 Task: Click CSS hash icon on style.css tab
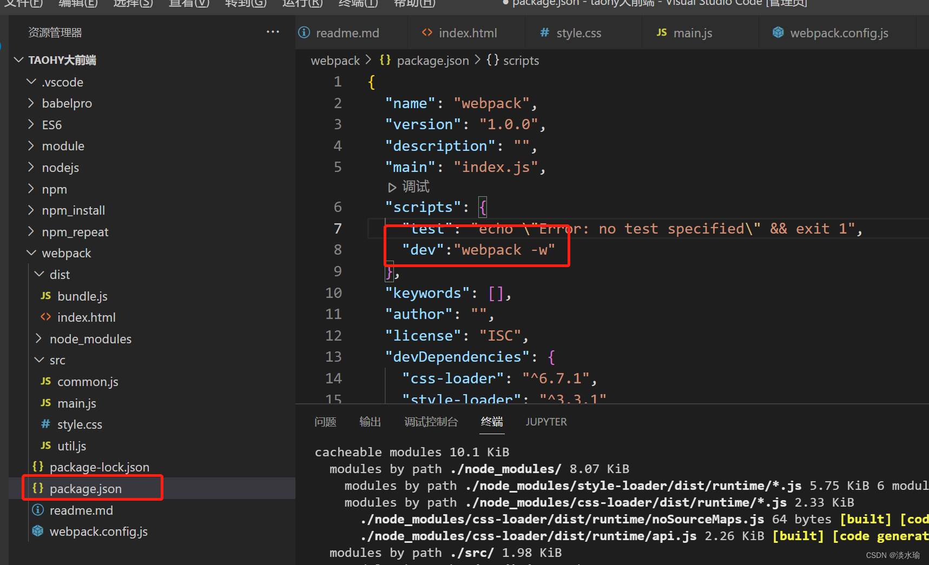coord(545,32)
